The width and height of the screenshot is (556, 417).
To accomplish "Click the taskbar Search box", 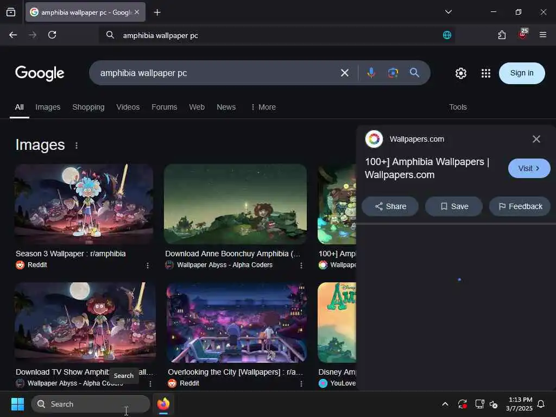I will click(x=91, y=404).
